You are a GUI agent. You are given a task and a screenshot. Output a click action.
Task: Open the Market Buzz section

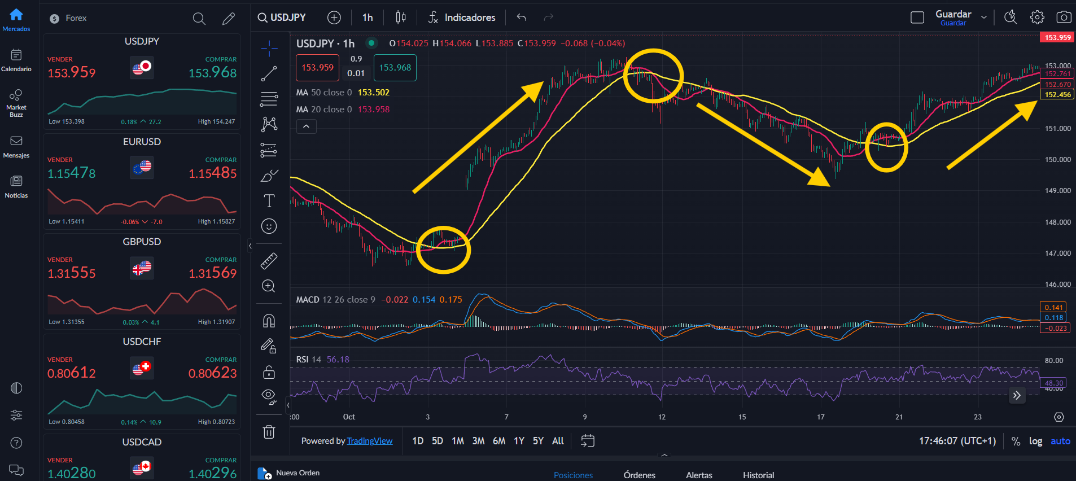point(16,103)
